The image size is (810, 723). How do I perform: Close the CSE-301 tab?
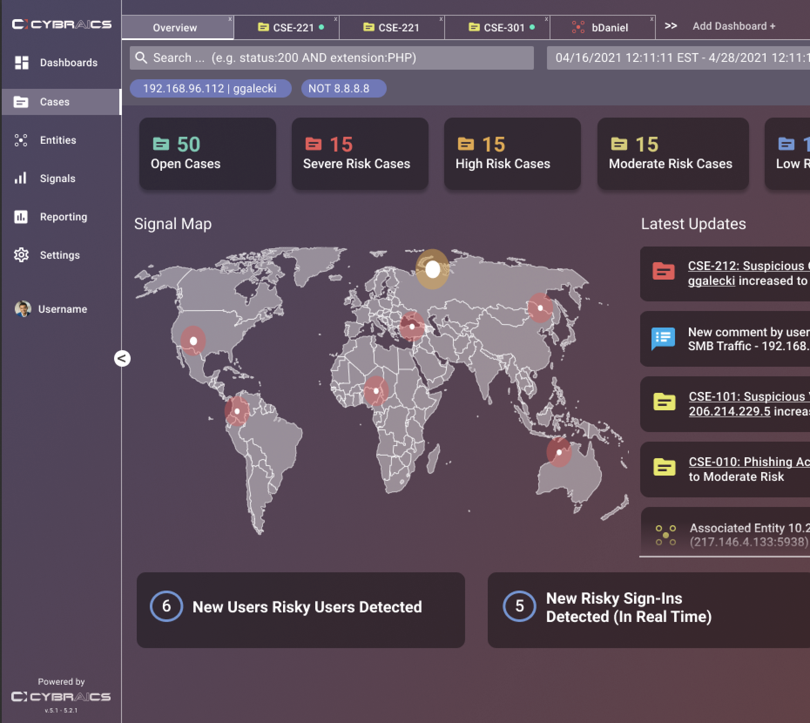(547, 19)
